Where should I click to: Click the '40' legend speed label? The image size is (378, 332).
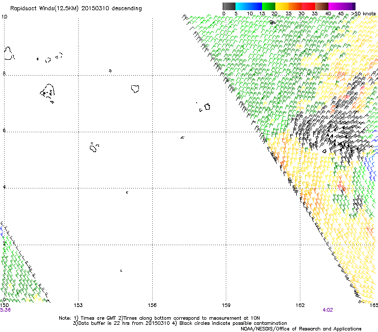tap(328, 14)
